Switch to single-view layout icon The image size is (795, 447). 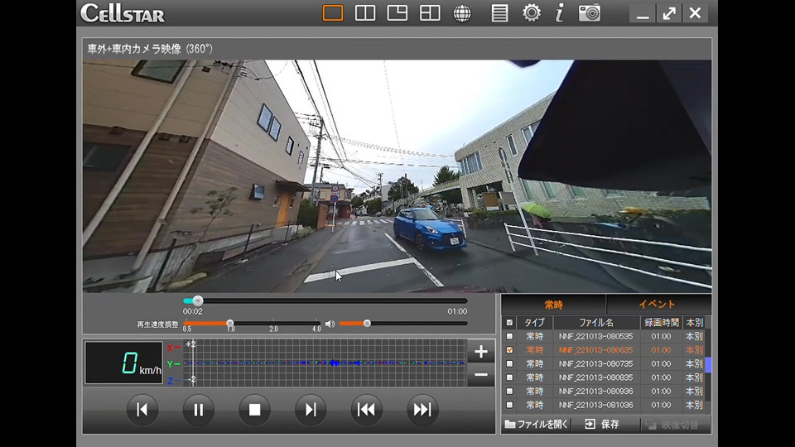coord(333,13)
